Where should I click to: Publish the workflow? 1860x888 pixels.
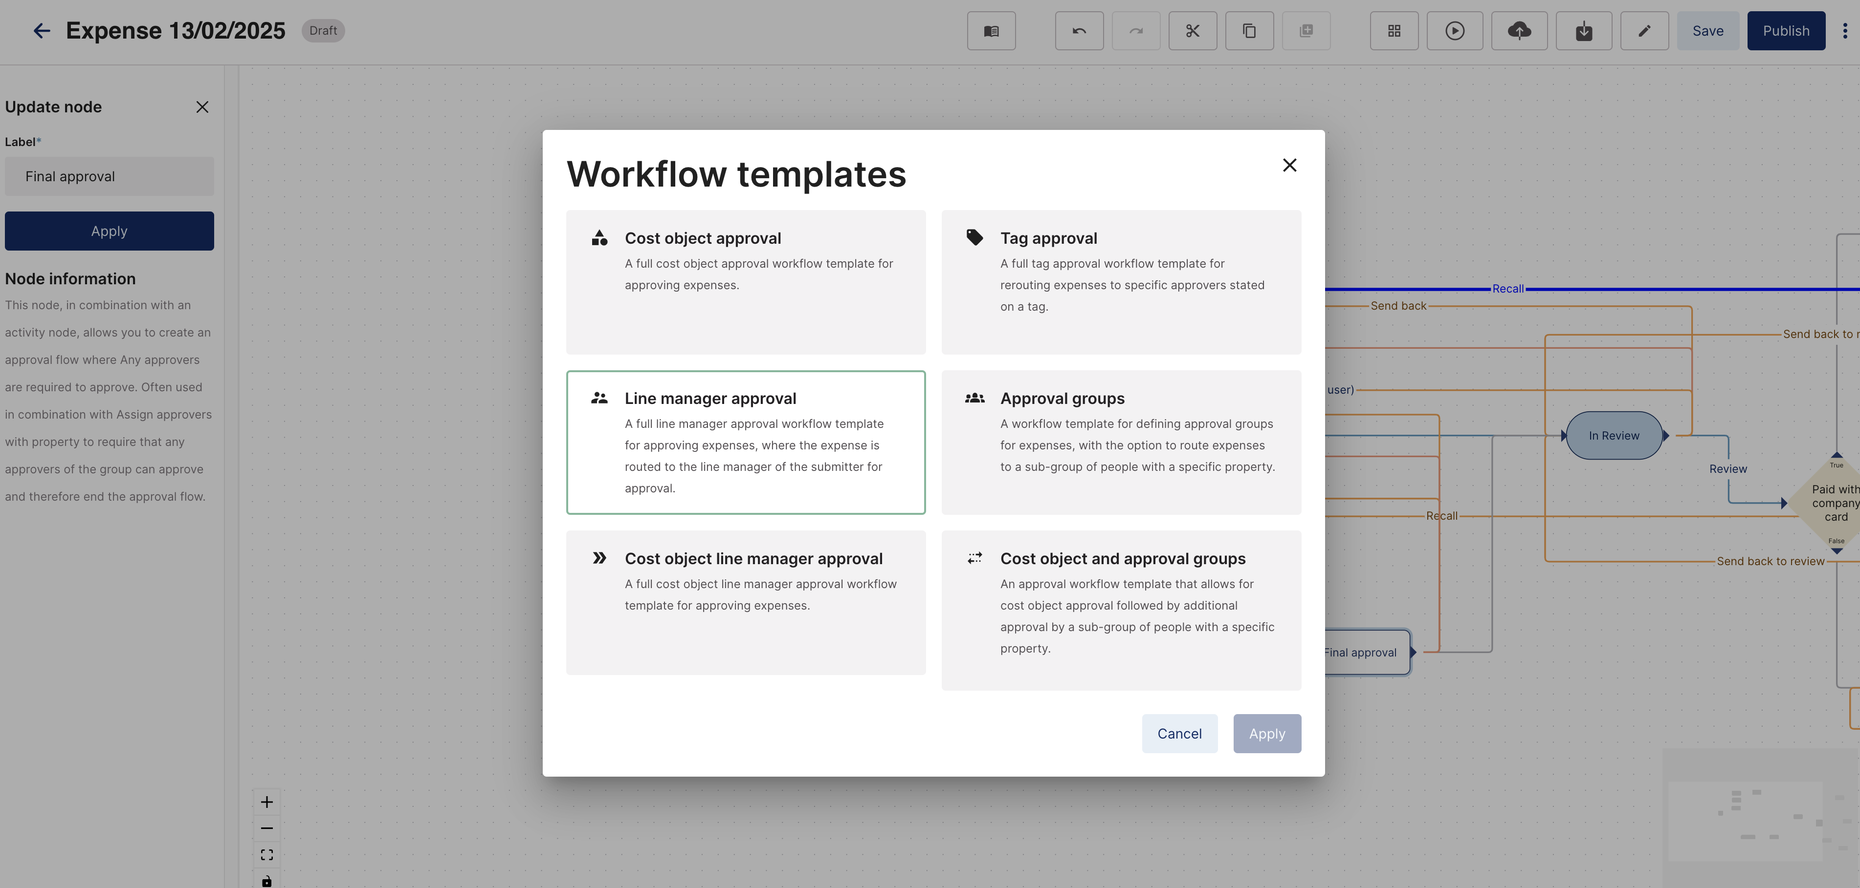[1786, 31]
